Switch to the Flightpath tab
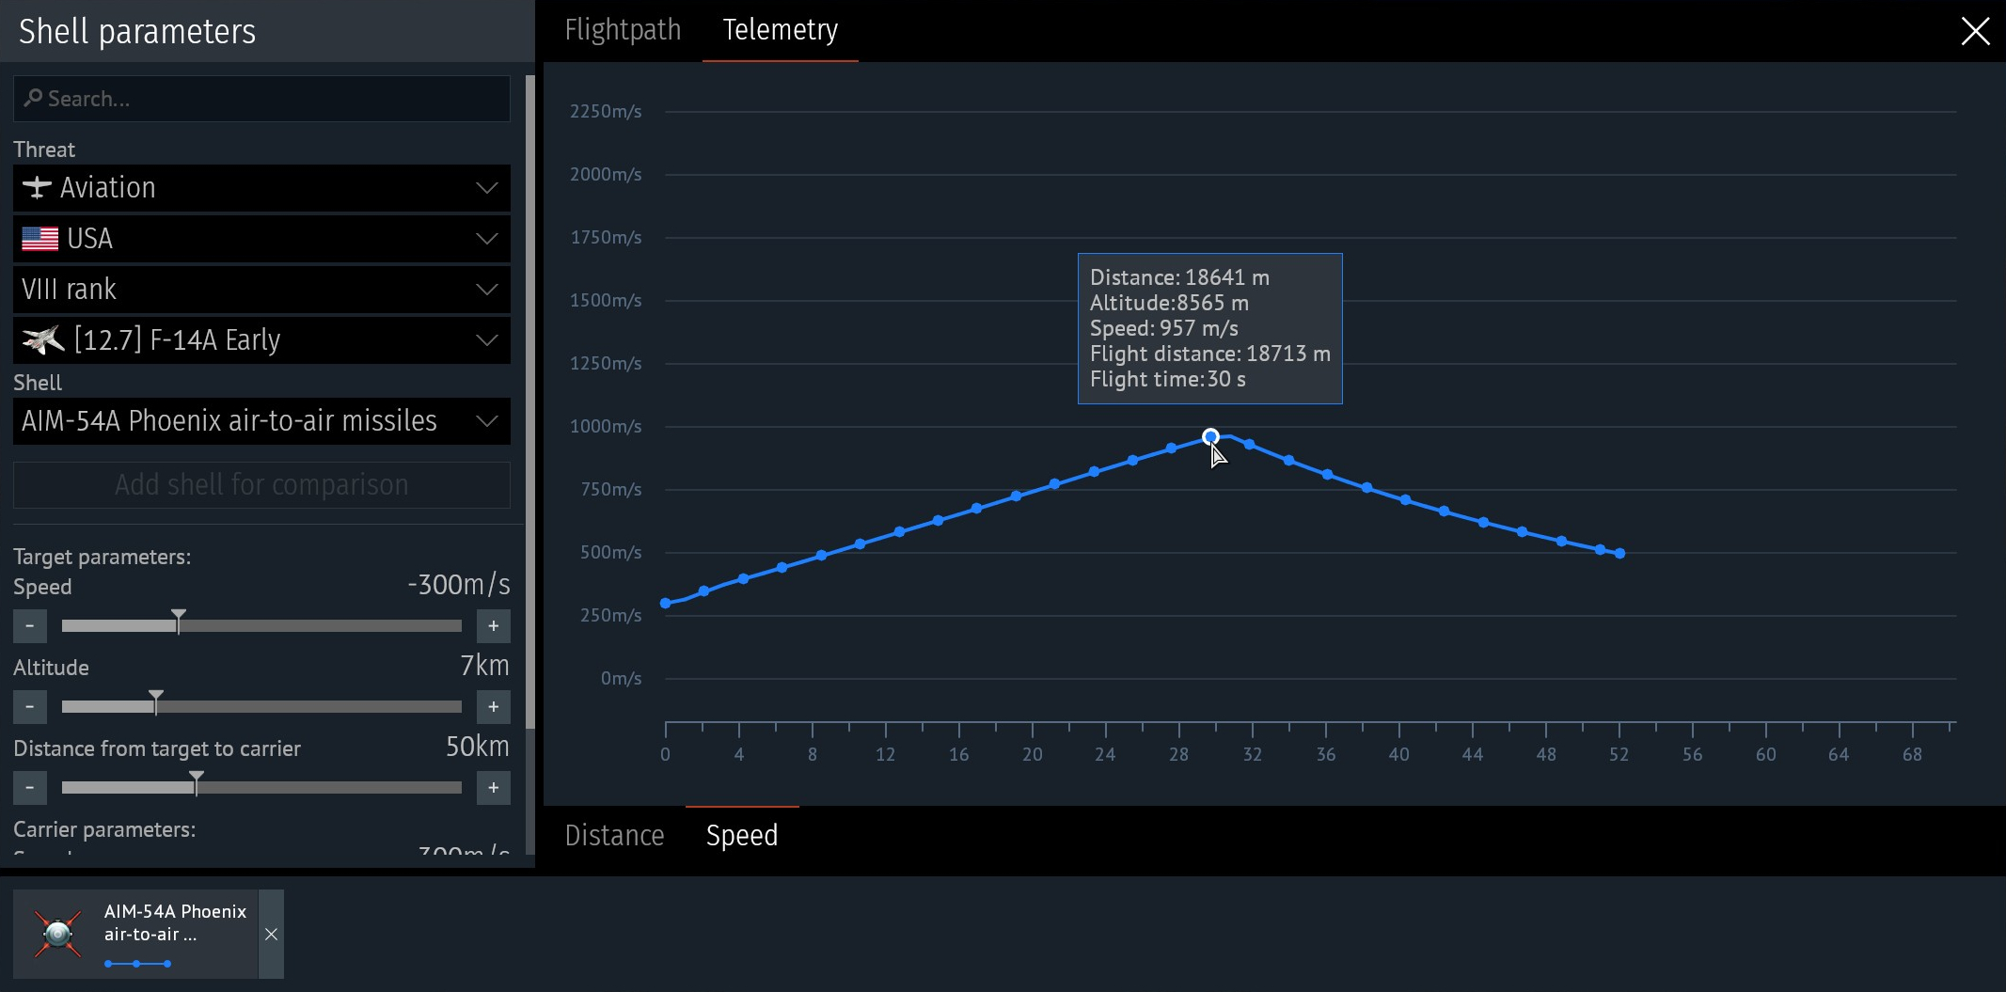 pos(623,30)
